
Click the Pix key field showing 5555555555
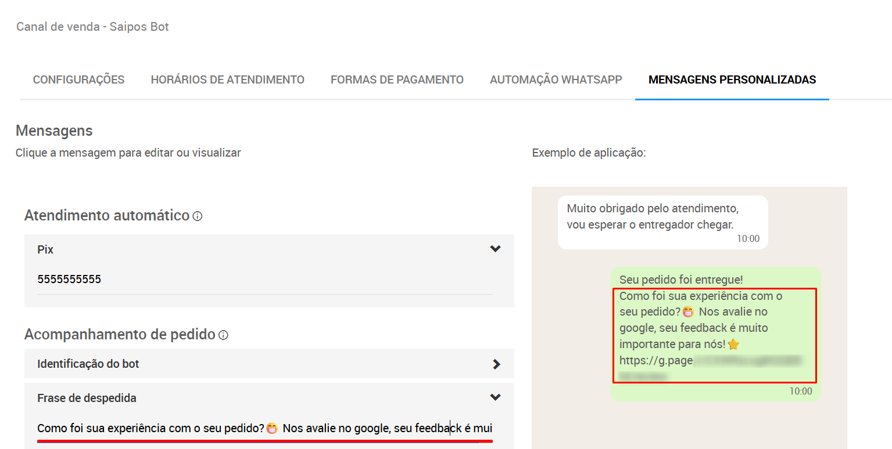pyautogui.click(x=264, y=280)
